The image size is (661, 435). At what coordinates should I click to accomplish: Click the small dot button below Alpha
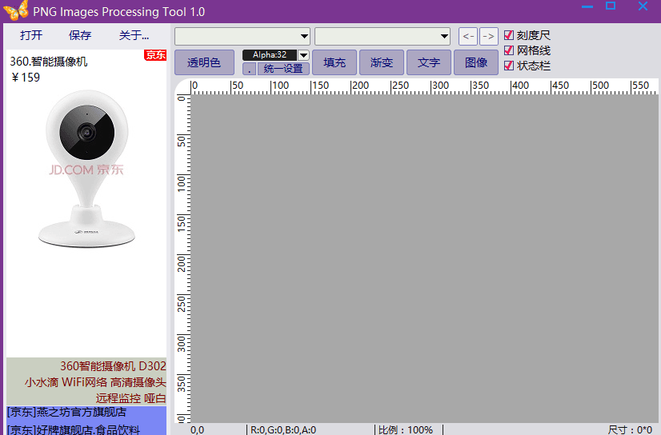point(249,69)
